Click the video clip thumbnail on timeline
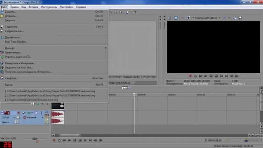This screenshot has height=148, width=263. (58, 106)
